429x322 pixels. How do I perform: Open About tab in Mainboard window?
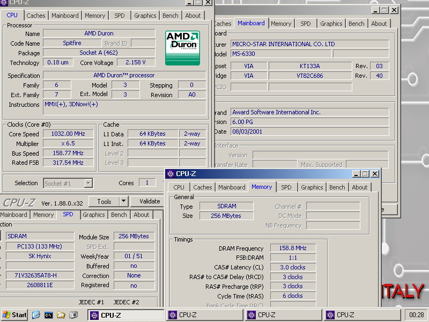click(379, 24)
